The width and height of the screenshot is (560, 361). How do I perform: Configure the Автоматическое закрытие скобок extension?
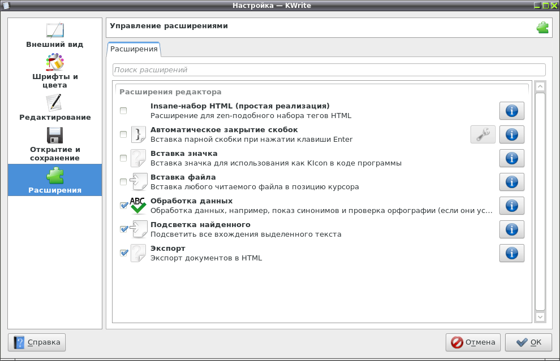[x=483, y=134]
